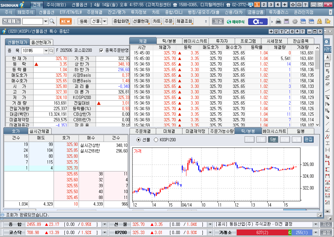Select the angle drawing tool in sidebar
Screen dimensions: 334x237
tap(327, 130)
